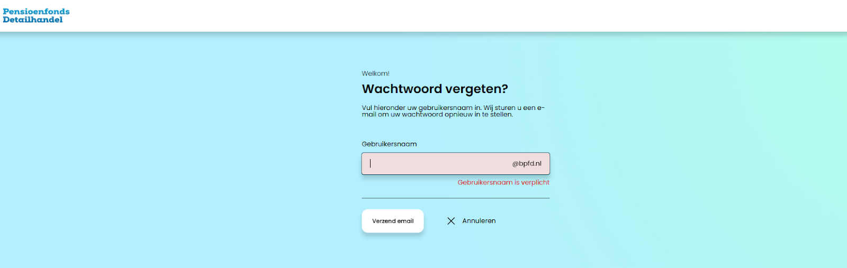Image resolution: width=847 pixels, height=268 pixels.
Task: Click the word 'Detailhandel' in the logo
Action: point(33,20)
